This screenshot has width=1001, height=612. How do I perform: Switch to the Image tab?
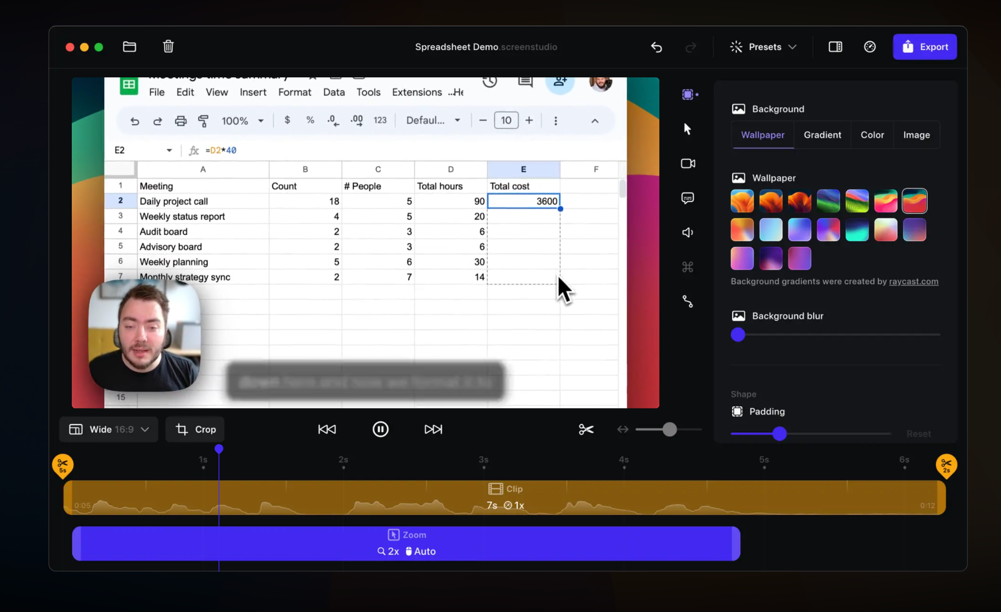(916, 135)
